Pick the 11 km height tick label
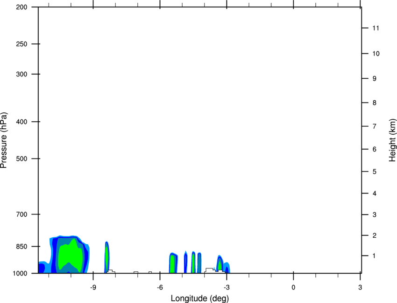Viewport: 397px width, 303px height. 376,28
